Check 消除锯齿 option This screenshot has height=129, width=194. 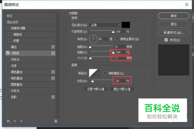tap(105, 73)
